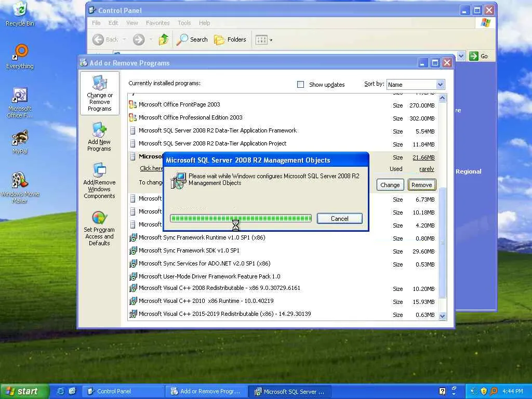Toggle Show updates checkbox
Viewport: 532px width, 399px height.
point(301,84)
